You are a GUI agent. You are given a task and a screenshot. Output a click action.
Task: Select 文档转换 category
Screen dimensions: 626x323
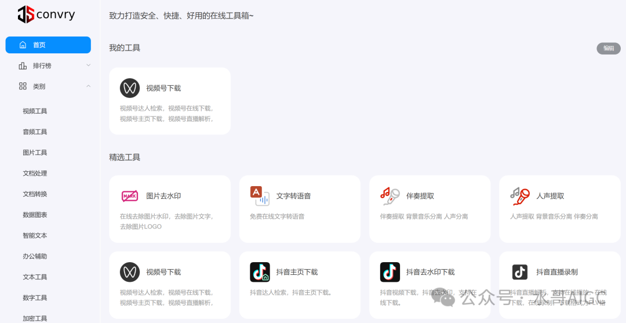tap(35, 194)
